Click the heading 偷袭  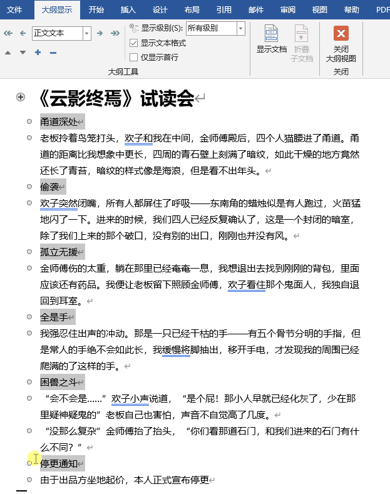point(49,187)
